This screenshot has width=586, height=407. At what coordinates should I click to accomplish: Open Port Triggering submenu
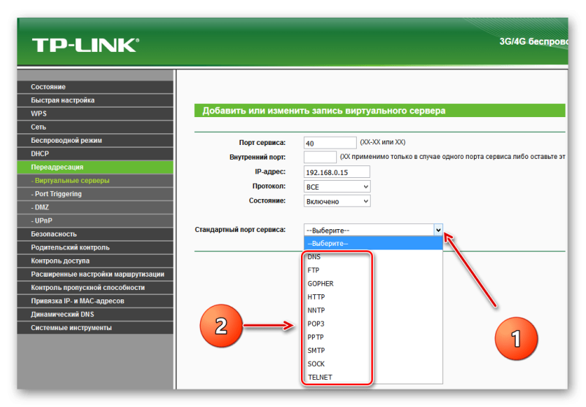point(95,194)
